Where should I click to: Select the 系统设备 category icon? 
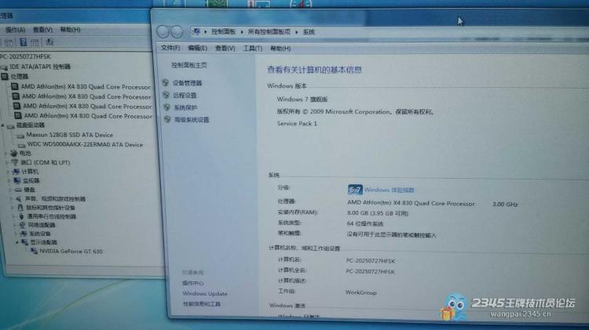(24, 234)
